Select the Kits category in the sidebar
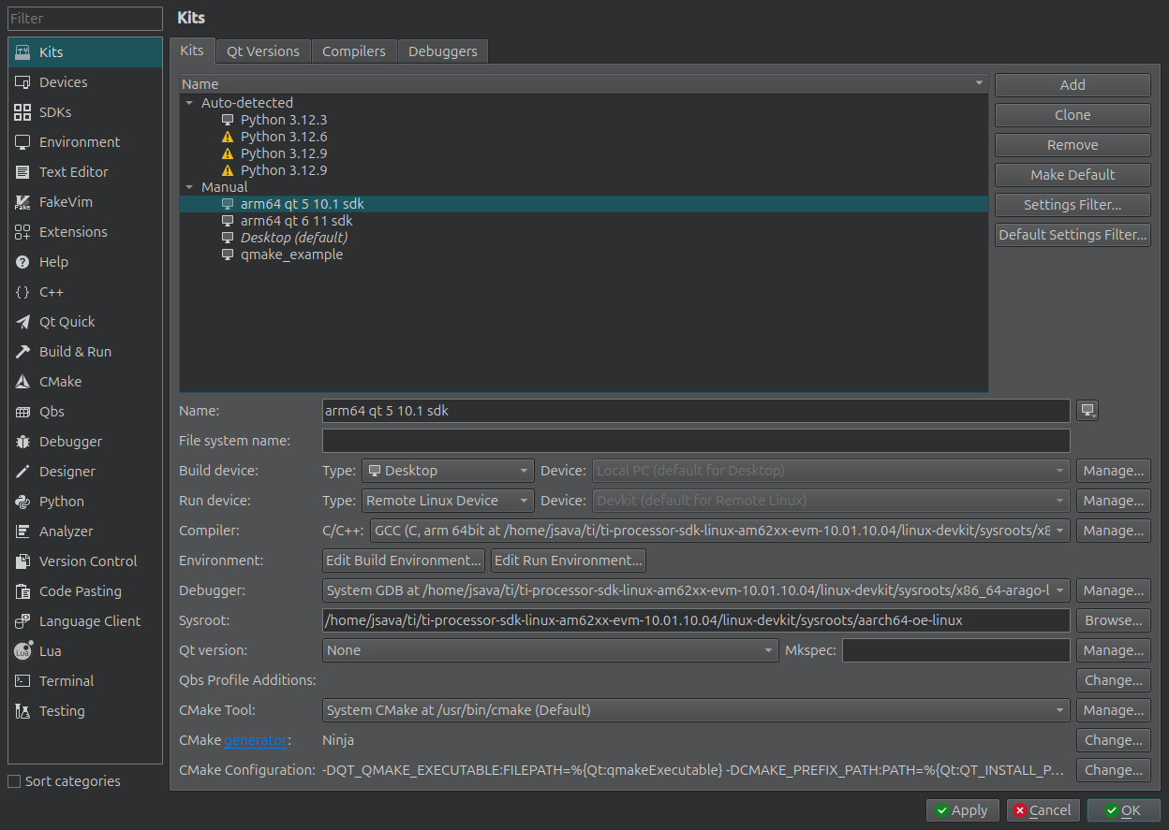Viewport: 1169px width, 830px height. tap(84, 52)
